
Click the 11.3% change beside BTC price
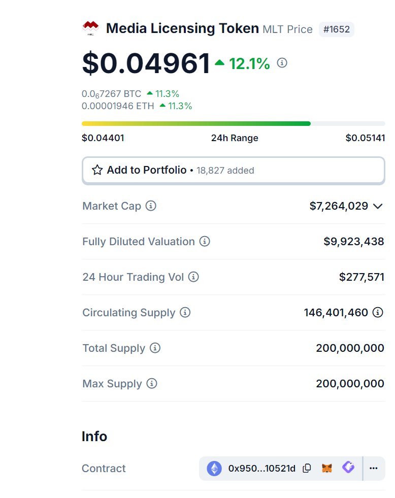pyautogui.click(x=167, y=94)
